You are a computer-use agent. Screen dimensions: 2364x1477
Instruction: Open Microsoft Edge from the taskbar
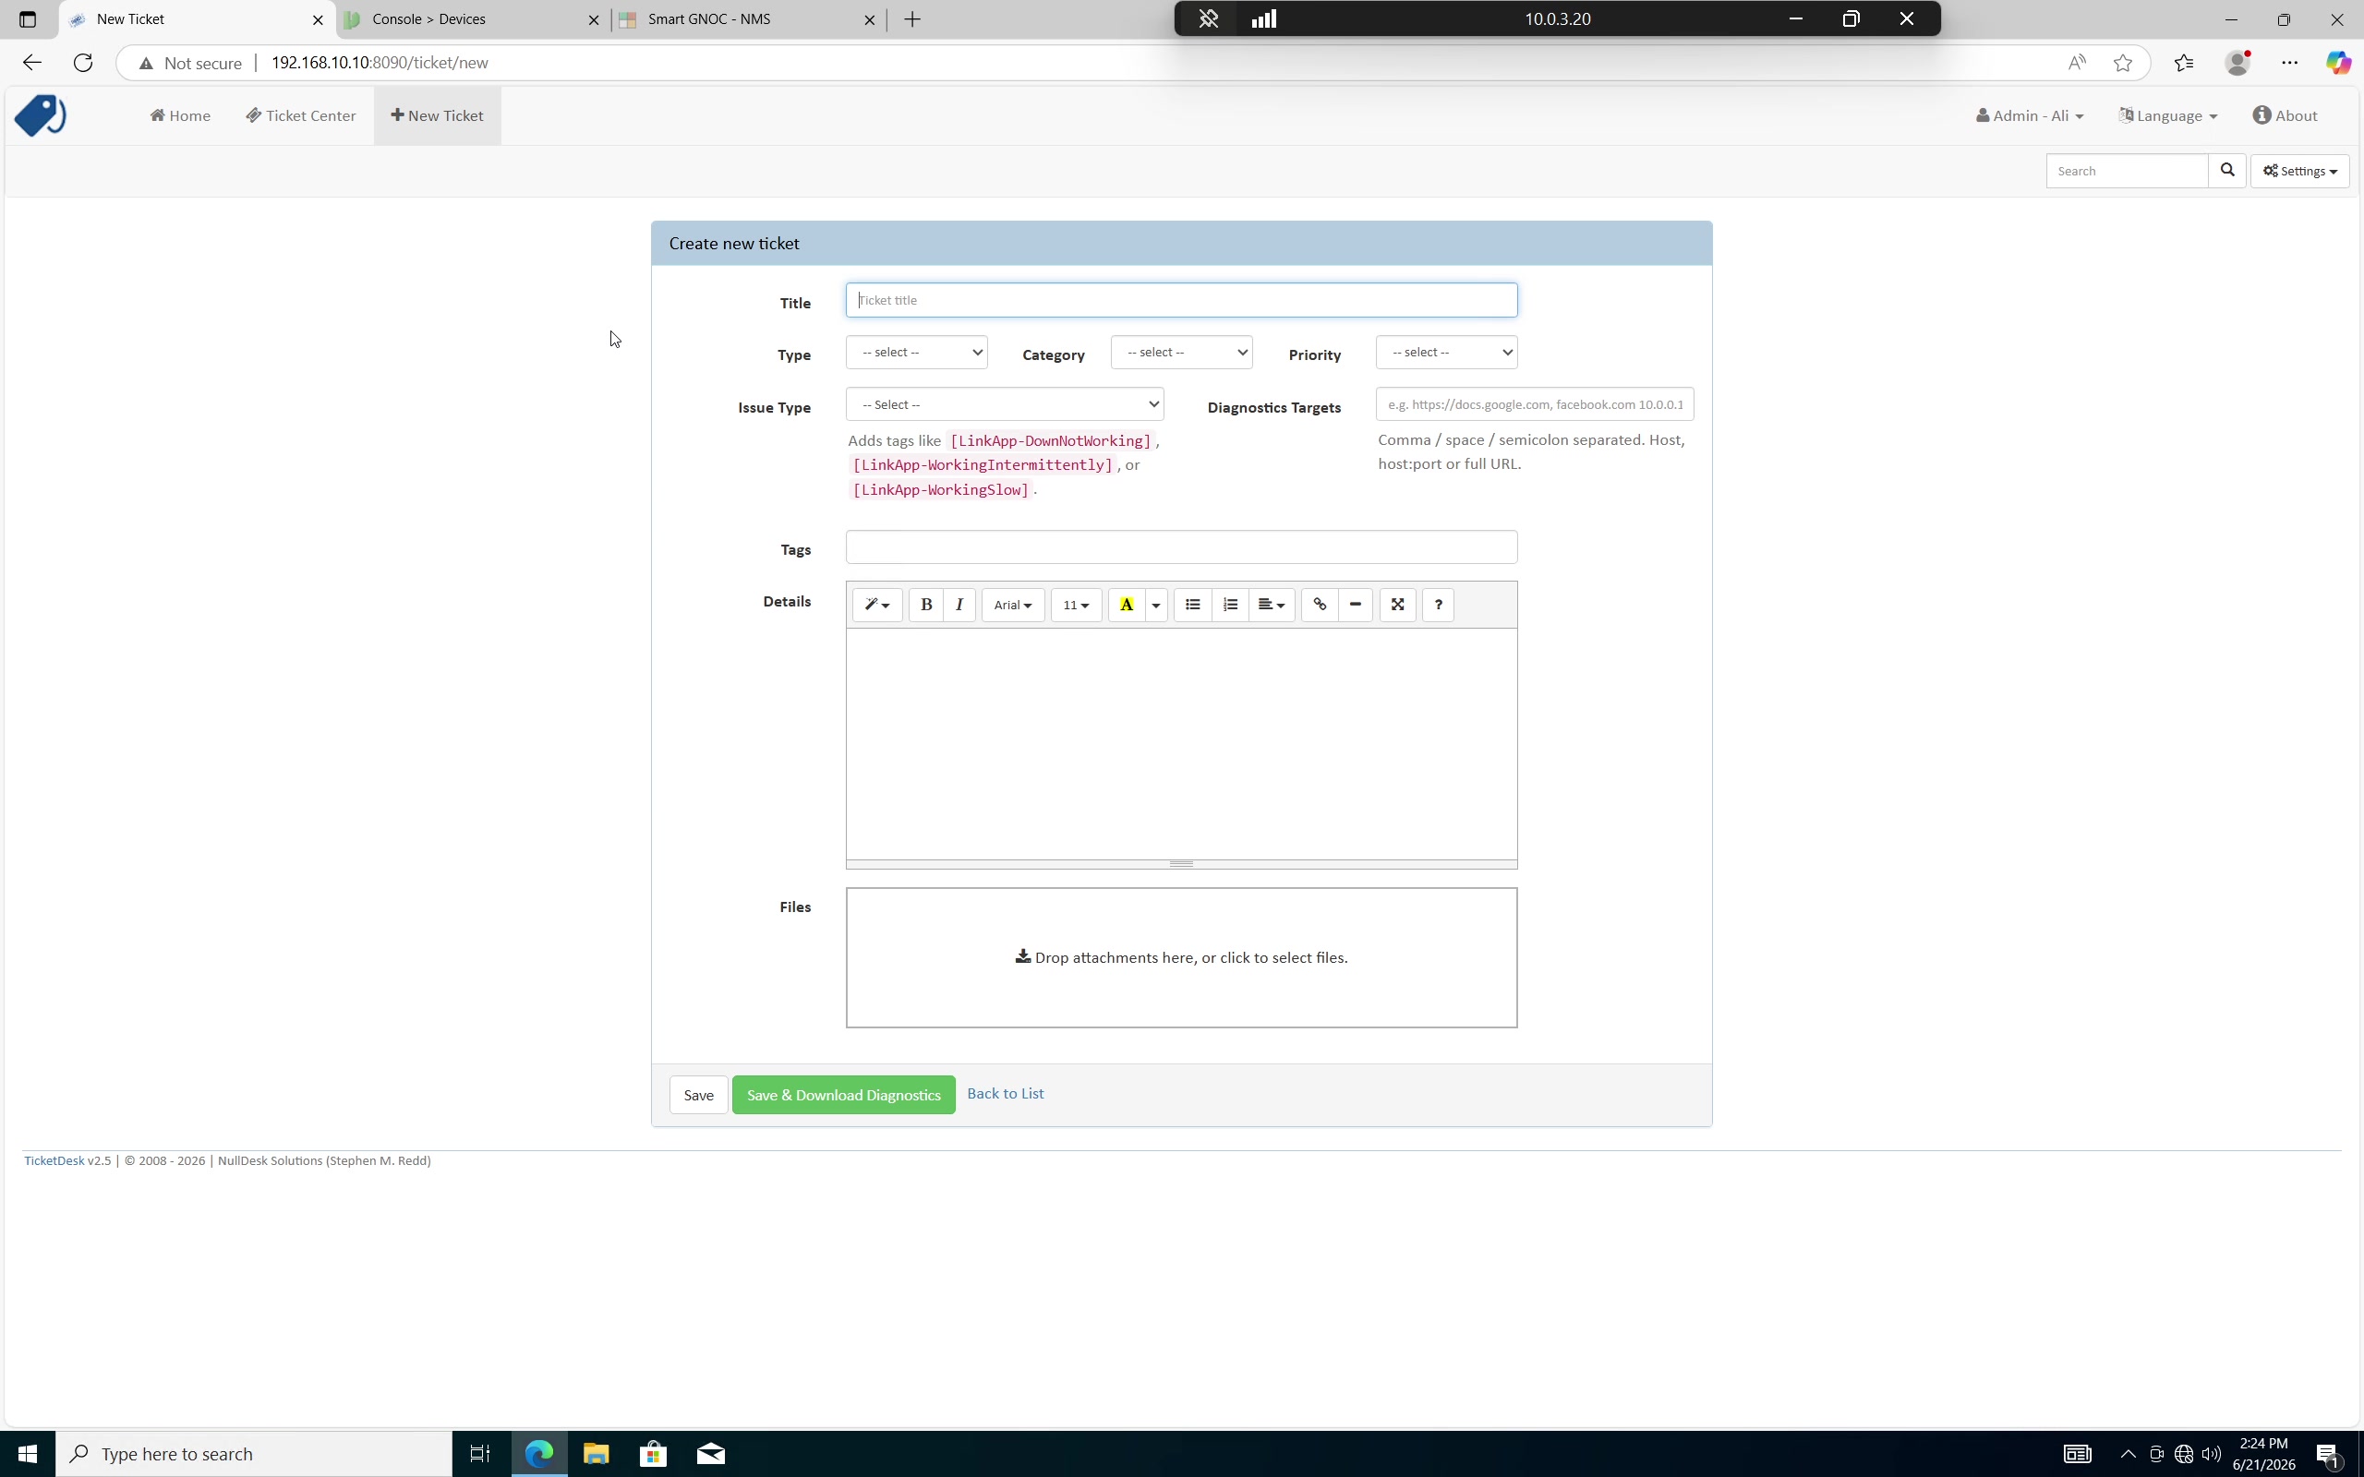[x=539, y=1454]
